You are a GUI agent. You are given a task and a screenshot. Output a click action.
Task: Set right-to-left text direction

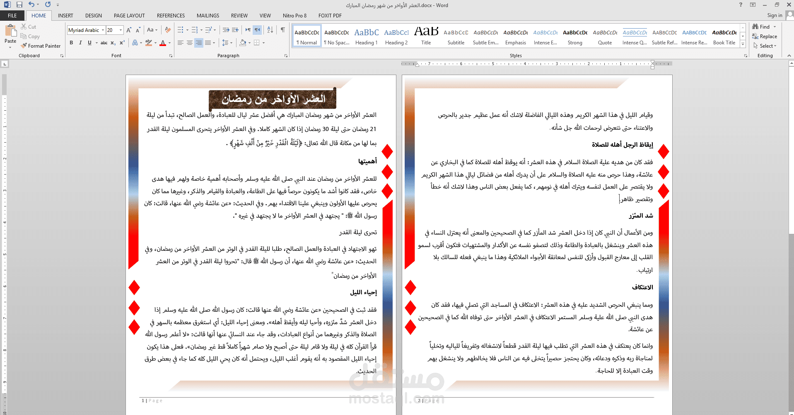(x=257, y=30)
